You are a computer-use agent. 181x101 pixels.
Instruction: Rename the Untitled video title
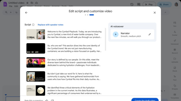(x=16, y=3)
